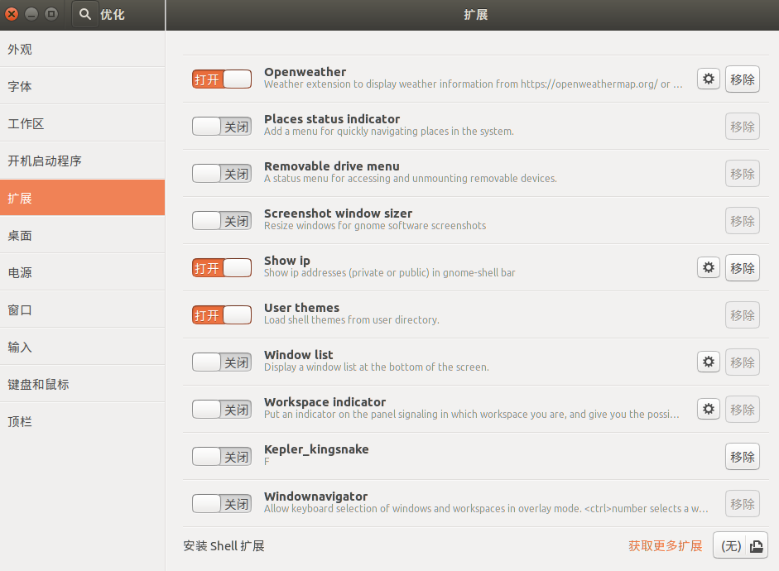
Task: Open the 顶栏 section
Action: pos(83,421)
